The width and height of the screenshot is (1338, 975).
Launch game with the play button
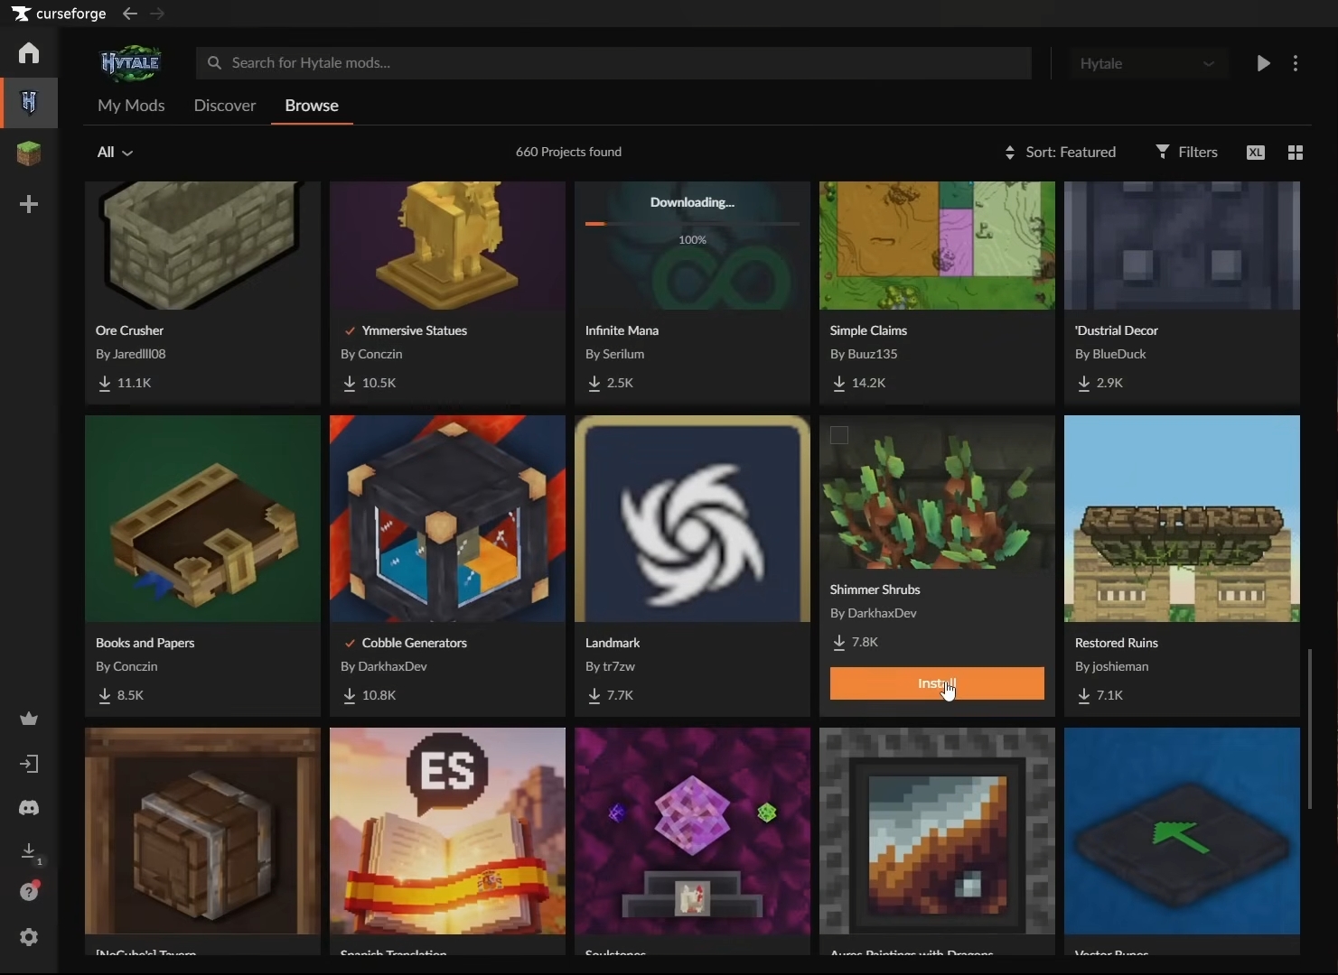pos(1263,63)
